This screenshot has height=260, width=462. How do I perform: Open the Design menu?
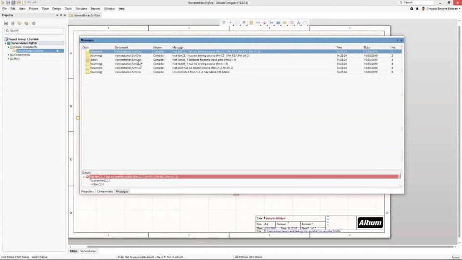(57, 9)
